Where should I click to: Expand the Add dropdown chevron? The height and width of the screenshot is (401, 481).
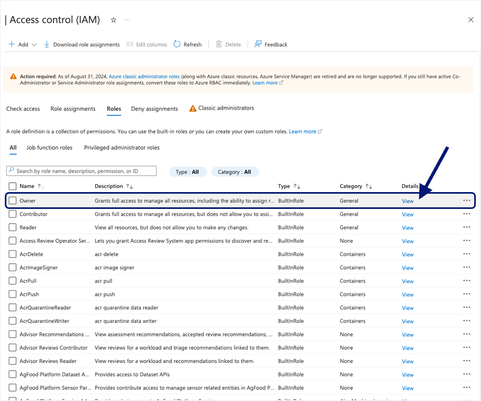pos(34,45)
